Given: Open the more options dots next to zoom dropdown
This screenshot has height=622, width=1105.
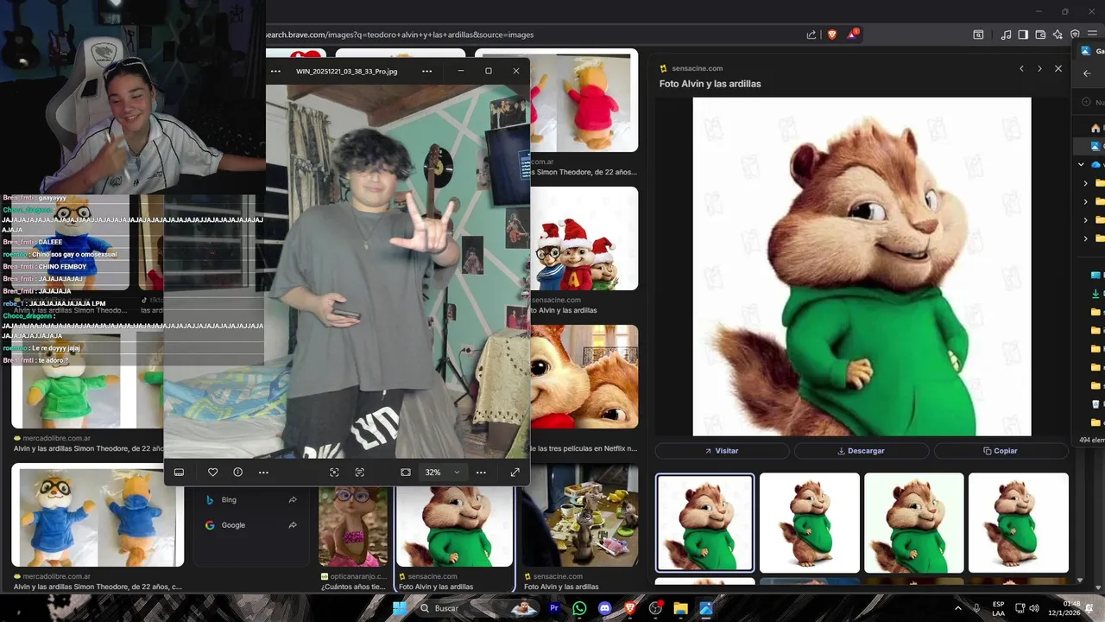Looking at the screenshot, I should coord(481,473).
